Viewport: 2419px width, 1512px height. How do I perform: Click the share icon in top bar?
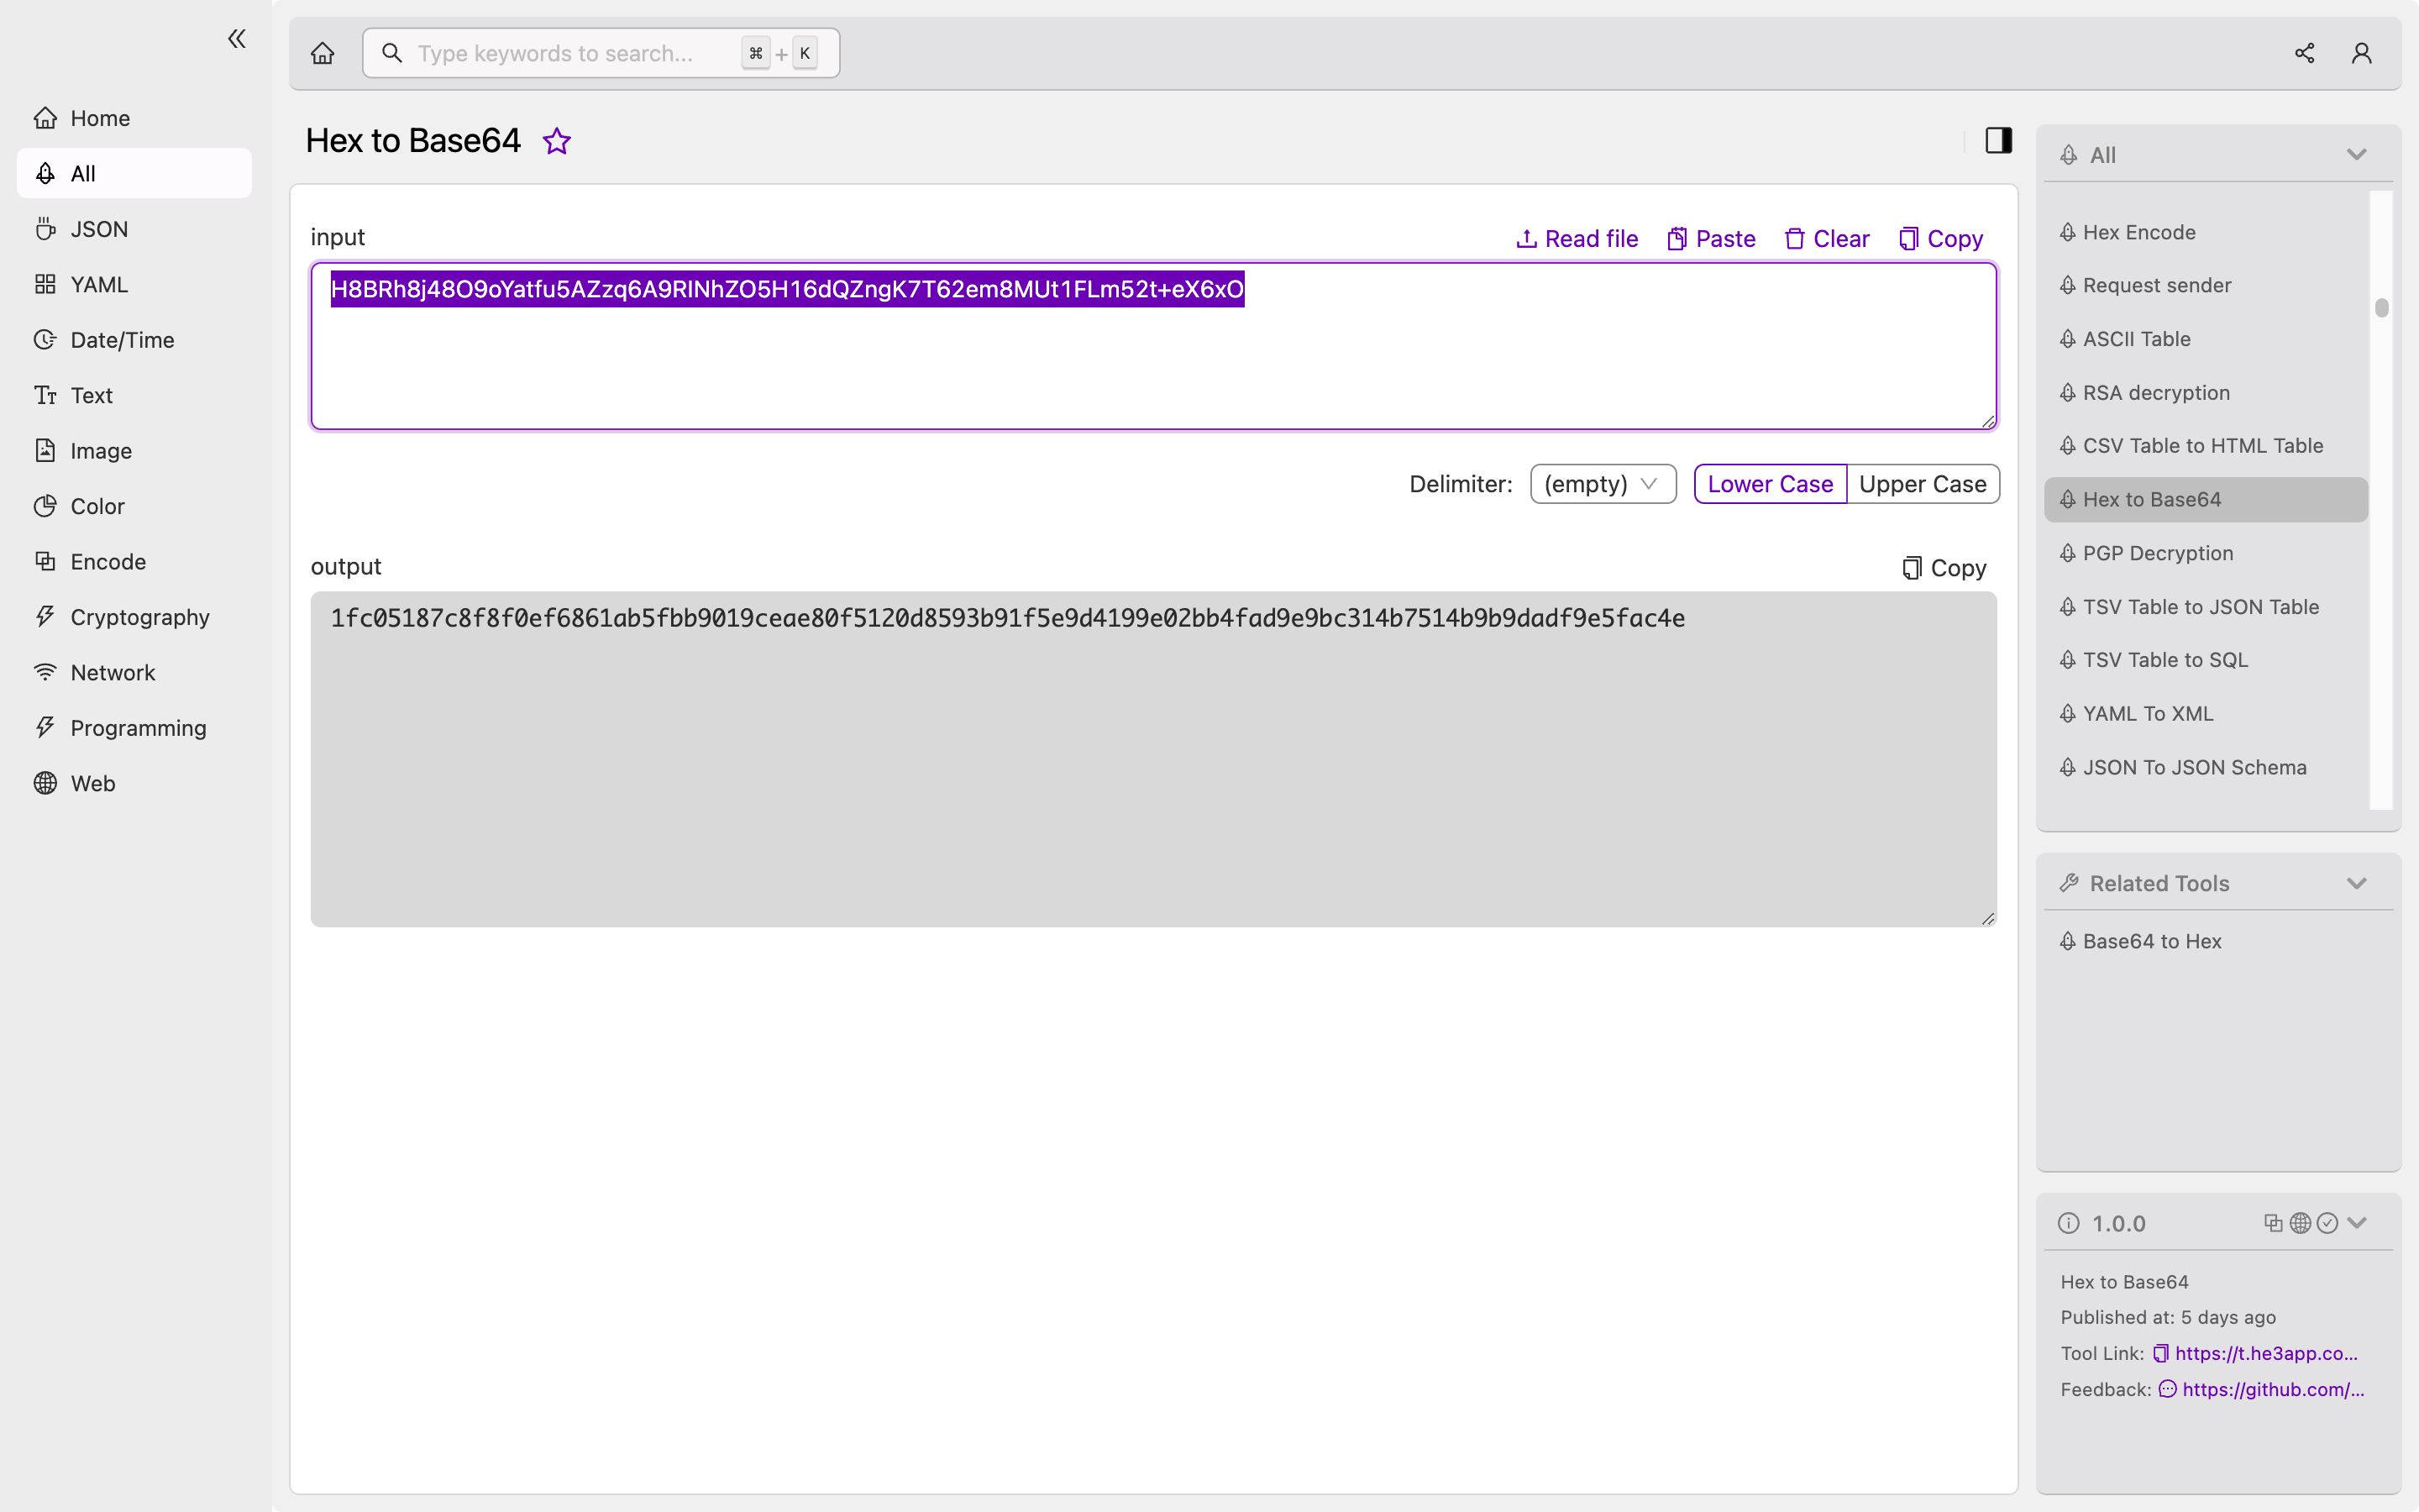[x=2304, y=52]
